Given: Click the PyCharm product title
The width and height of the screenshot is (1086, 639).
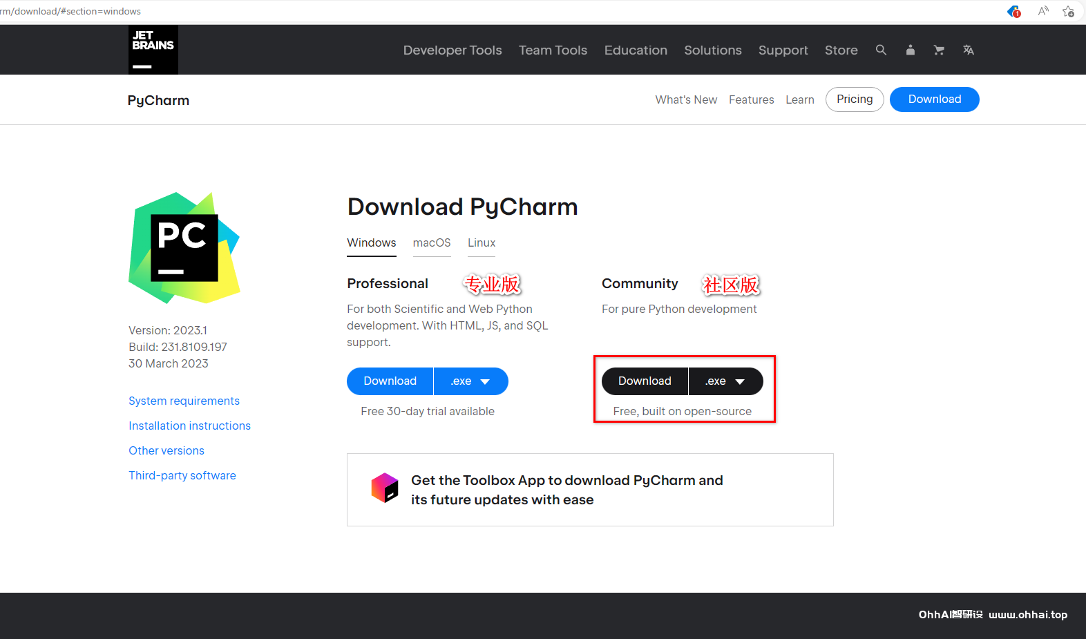Looking at the screenshot, I should [158, 100].
